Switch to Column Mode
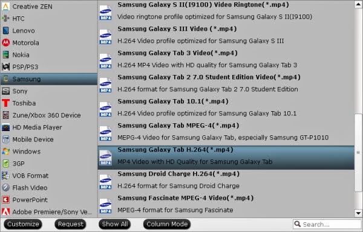 tap(167, 224)
